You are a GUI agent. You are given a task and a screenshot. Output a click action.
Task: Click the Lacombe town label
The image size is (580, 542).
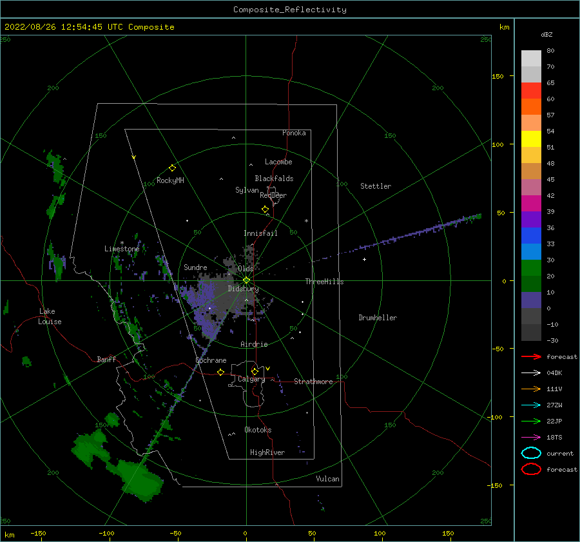pos(278,162)
